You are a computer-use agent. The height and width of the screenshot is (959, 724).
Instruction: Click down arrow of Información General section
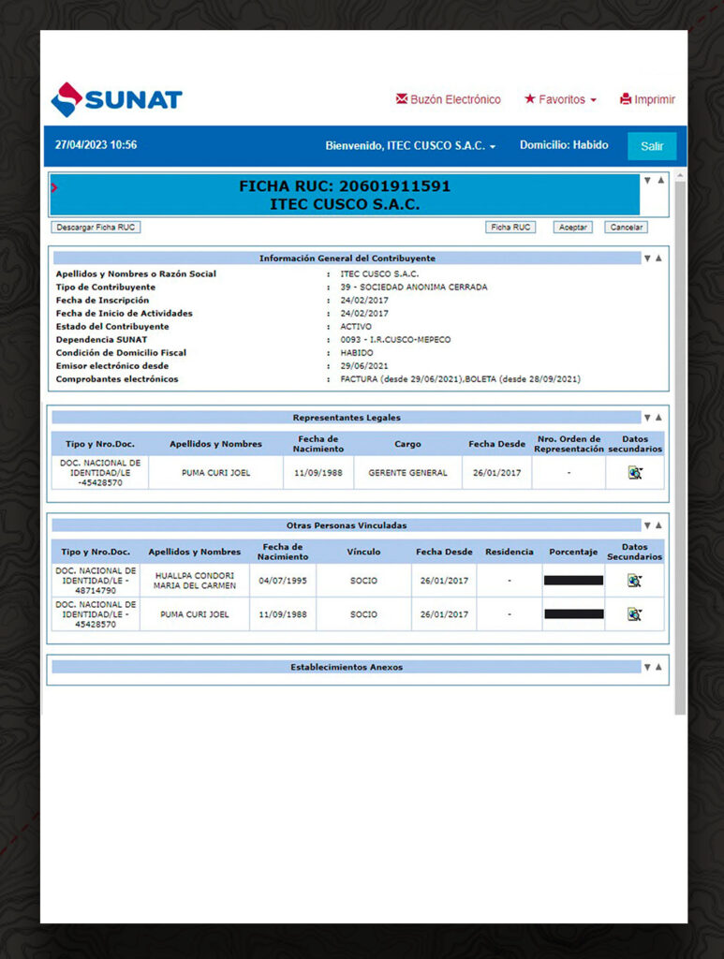tap(647, 258)
